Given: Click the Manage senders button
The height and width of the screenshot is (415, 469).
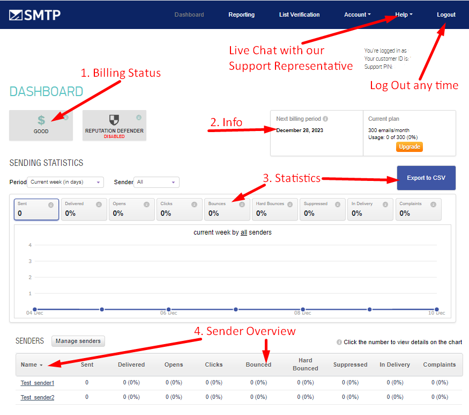Looking at the screenshot, I should point(78,341).
